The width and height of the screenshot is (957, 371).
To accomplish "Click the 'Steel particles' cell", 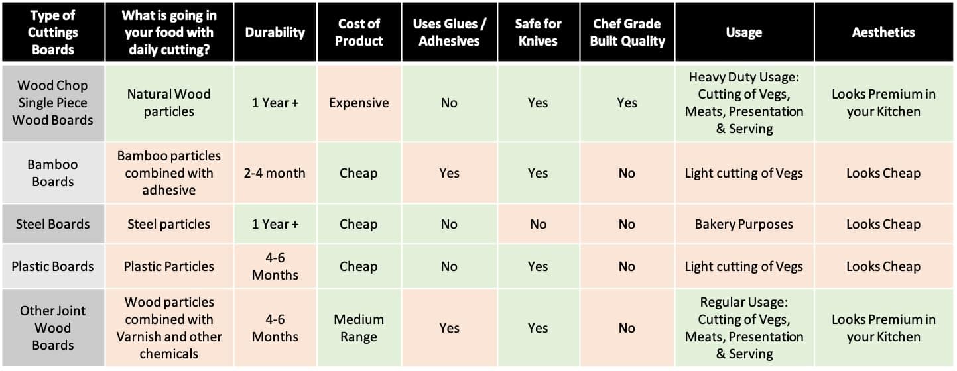I will point(168,224).
